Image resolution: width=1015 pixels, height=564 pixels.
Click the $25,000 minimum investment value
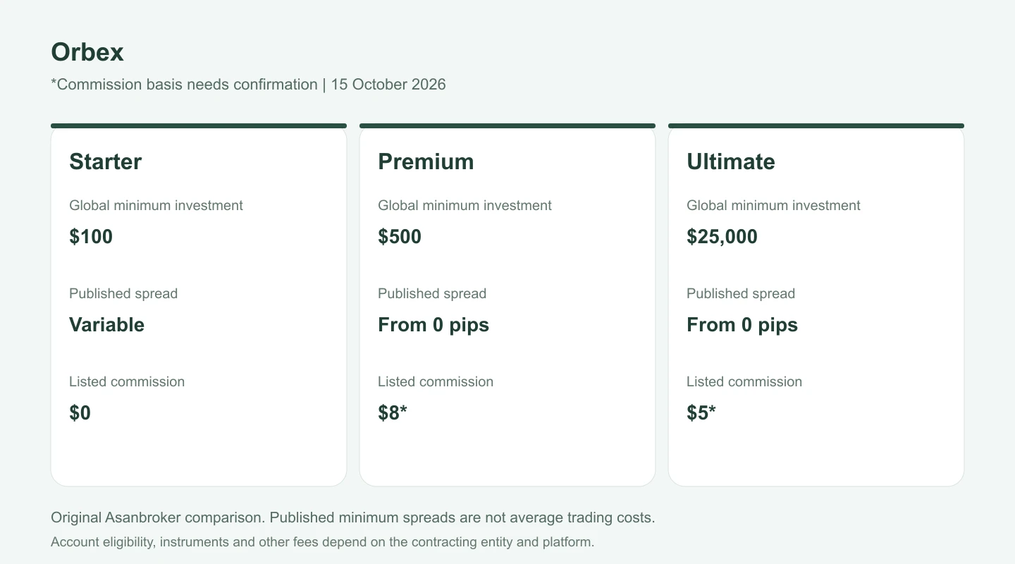(722, 236)
